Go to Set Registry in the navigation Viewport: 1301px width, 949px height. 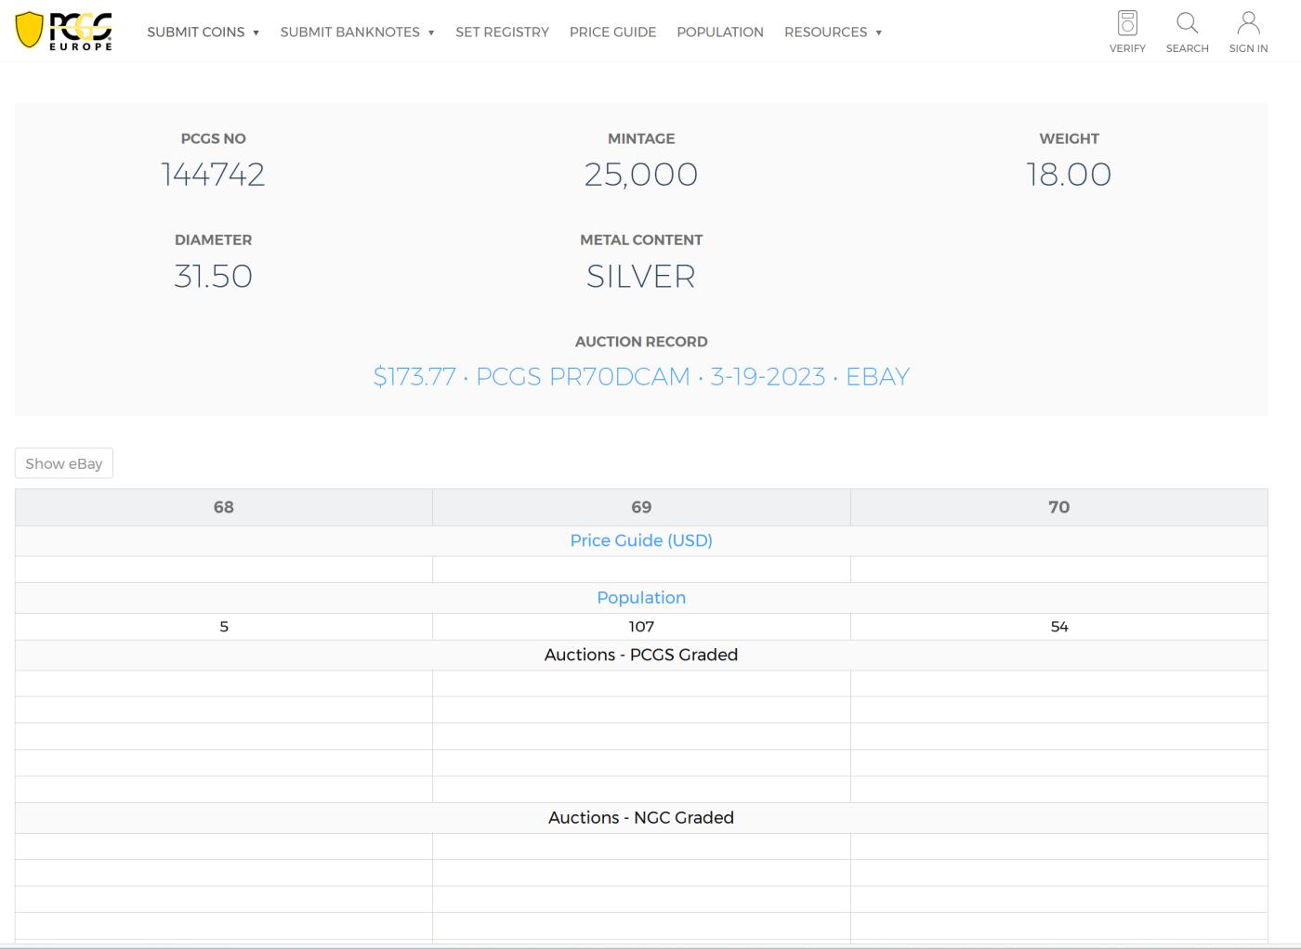click(x=502, y=32)
